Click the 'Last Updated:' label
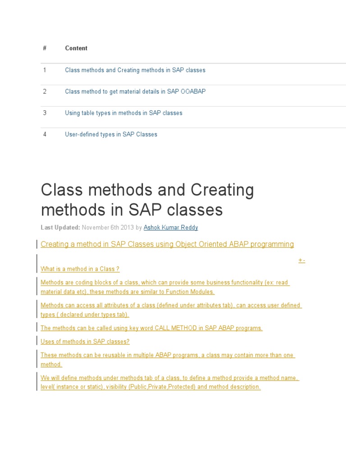 60,228
